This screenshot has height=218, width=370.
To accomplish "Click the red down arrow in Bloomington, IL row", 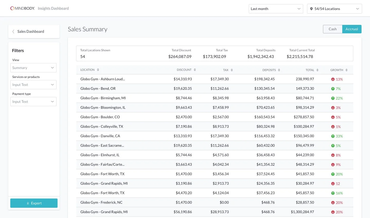I will click(333, 108).
